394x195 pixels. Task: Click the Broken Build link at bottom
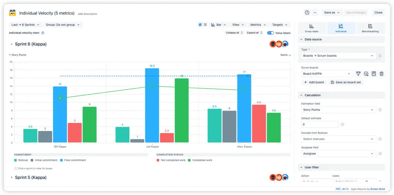pos(378,189)
